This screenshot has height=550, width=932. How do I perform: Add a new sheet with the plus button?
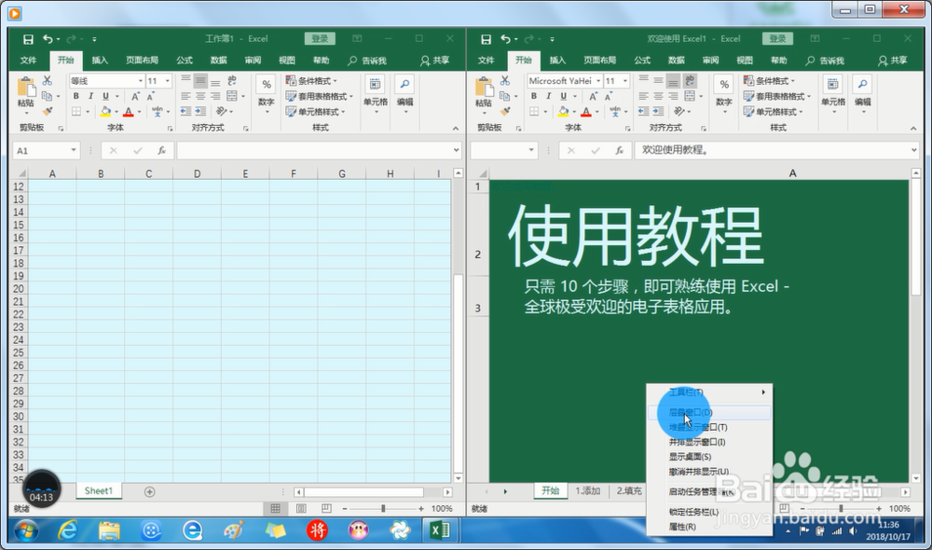pos(149,491)
